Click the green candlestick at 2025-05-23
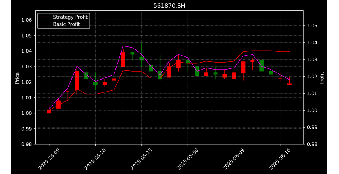The height and width of the screenshot is (174, 339). point(142,58)
